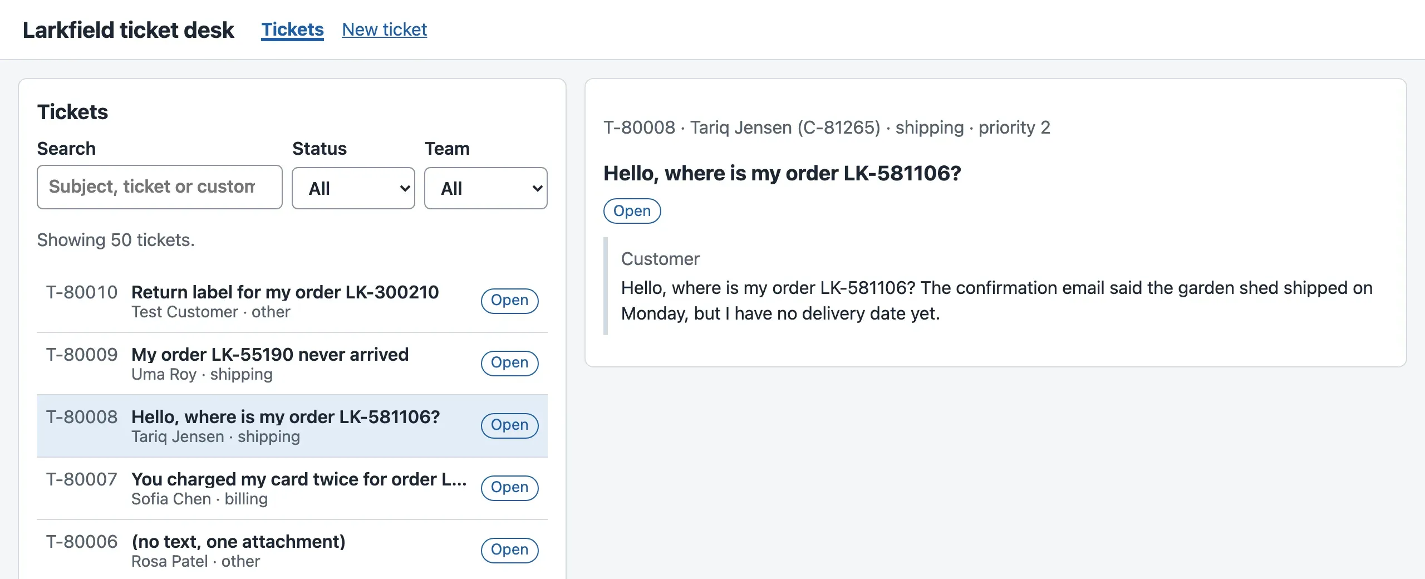
Task: Click Open badge on ticket T-80007
Action: click(509, 488)
